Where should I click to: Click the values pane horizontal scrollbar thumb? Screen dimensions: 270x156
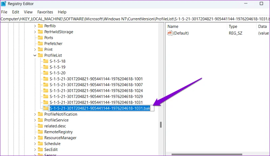pyautogui.click(x=207, y=154)
